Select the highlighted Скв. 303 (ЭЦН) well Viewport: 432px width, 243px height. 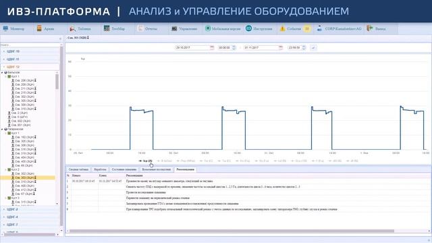click(28, 178)
